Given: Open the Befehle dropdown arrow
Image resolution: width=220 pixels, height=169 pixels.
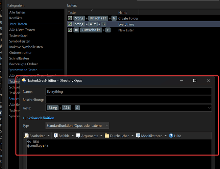Looking at the screenshot, I should pos(73,136).
